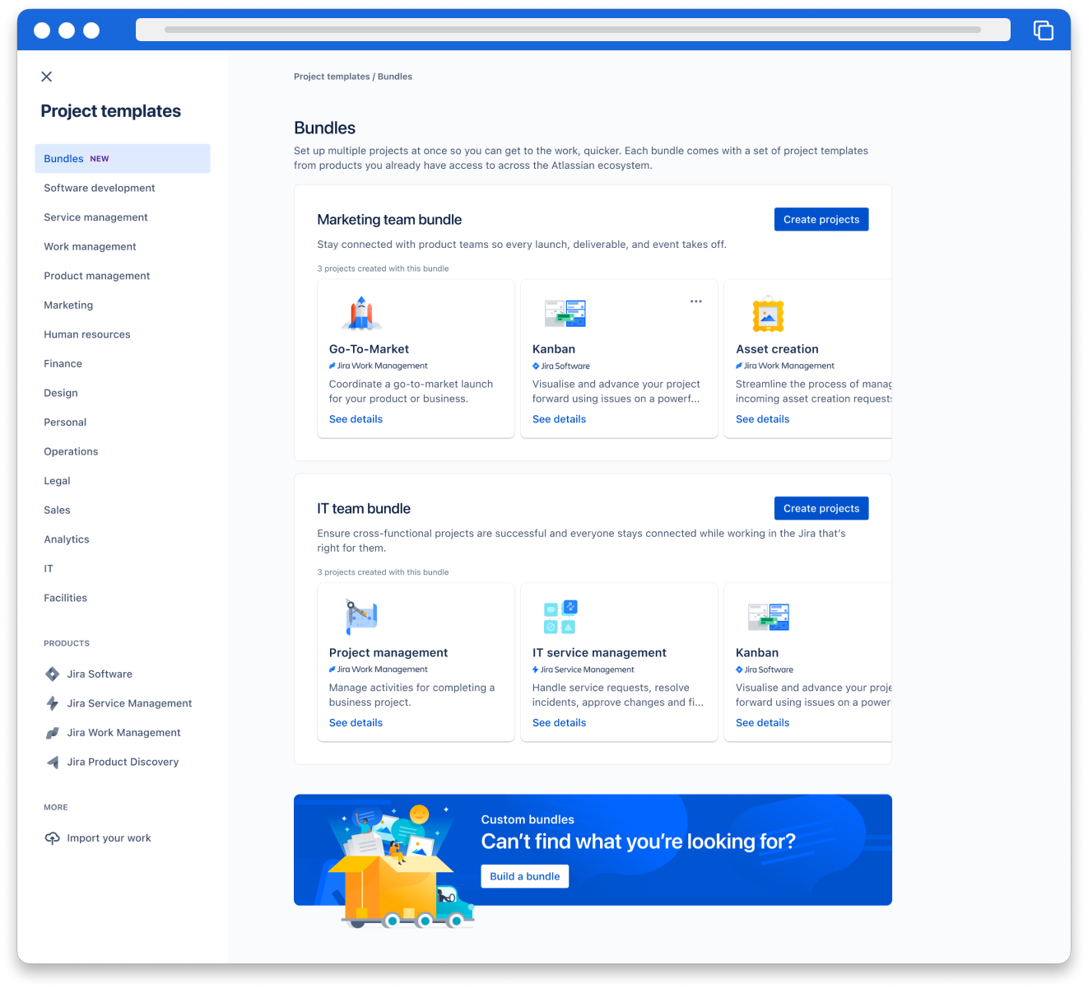Create projects for Marketing team bundle
Screen dimensions: 1088x989
821,220
